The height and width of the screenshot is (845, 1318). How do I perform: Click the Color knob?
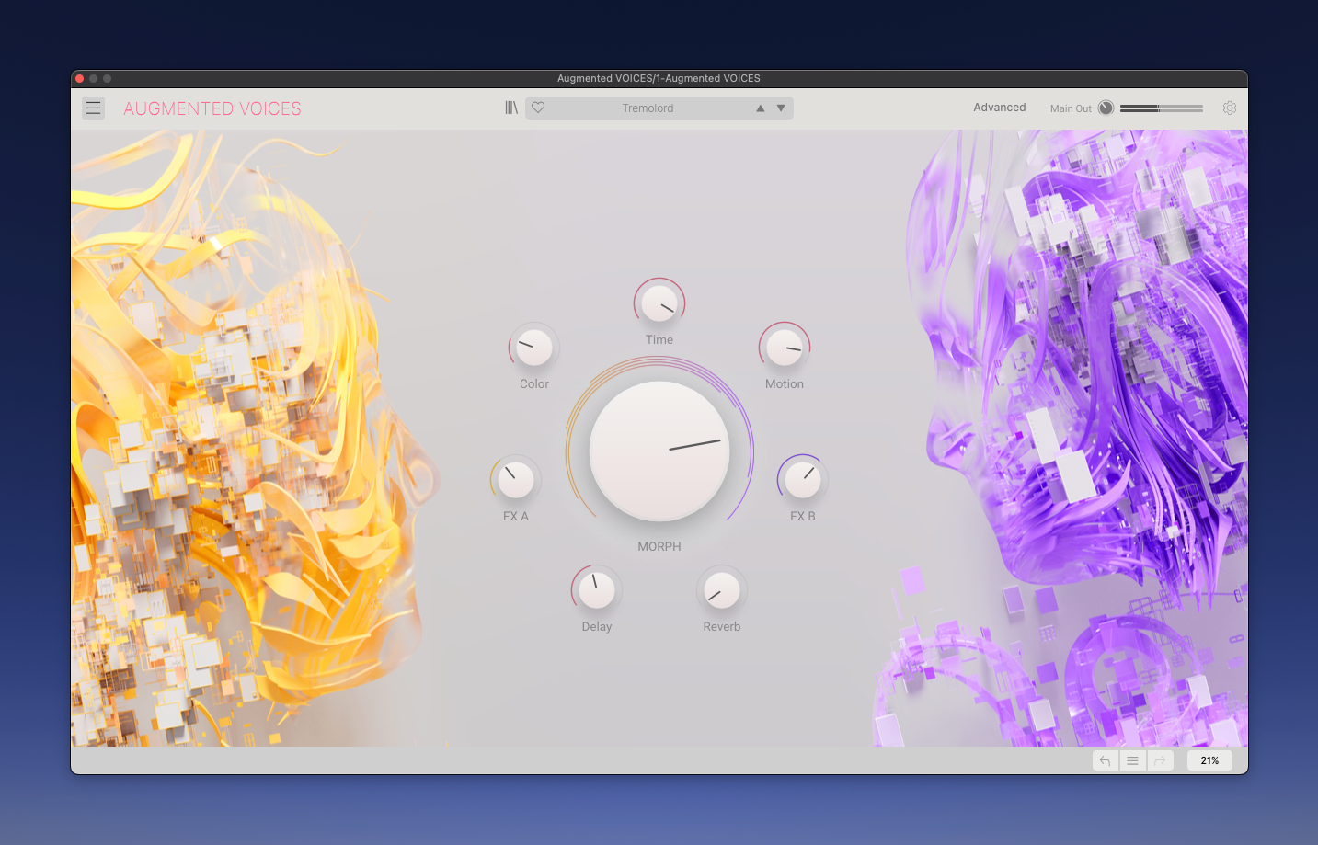(534, 348)
